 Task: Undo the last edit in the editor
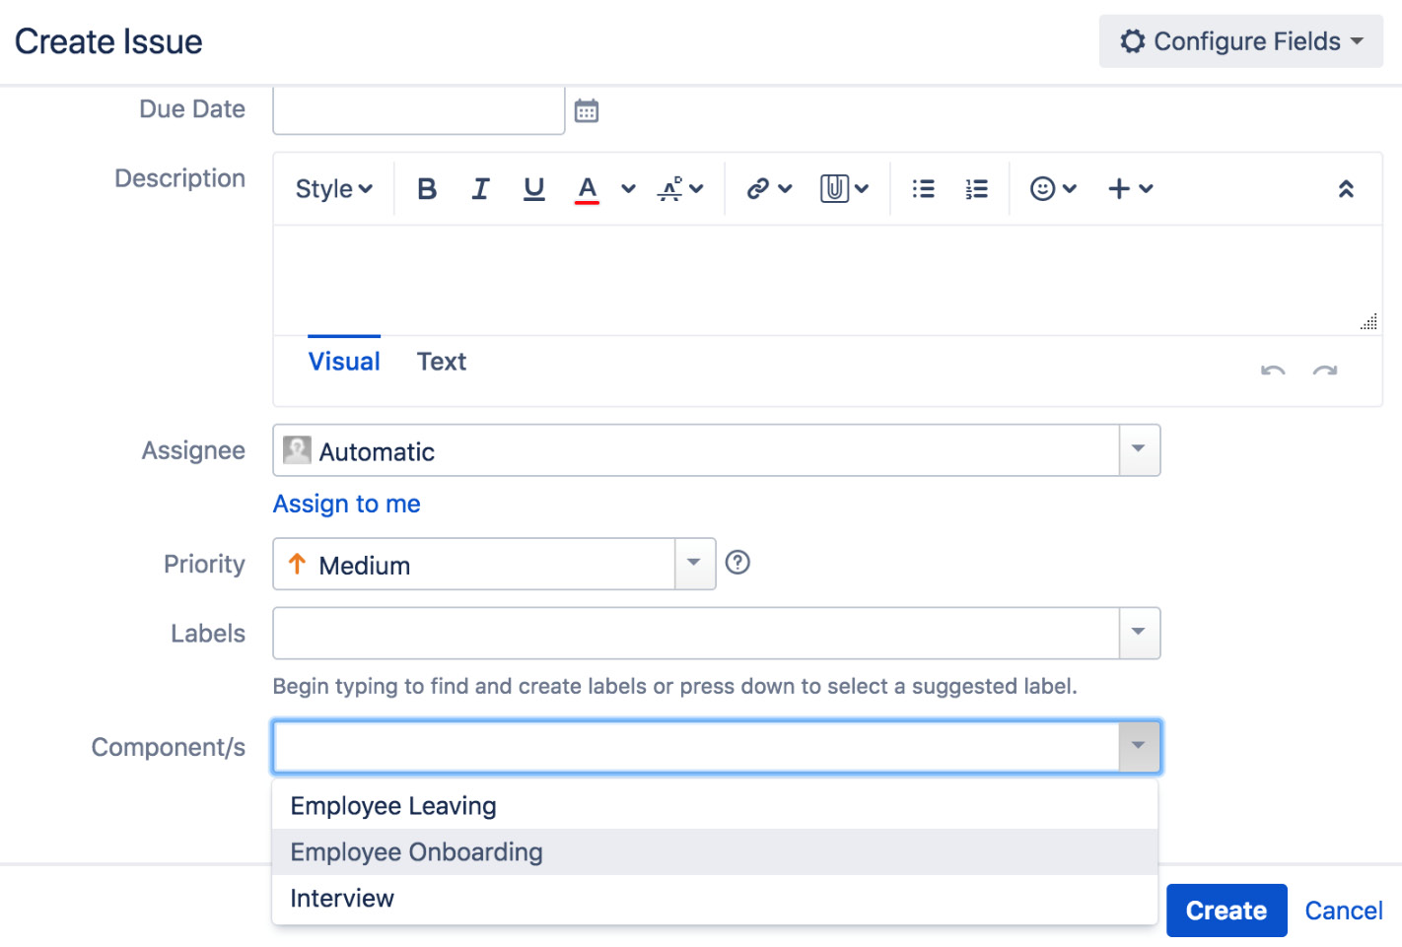[x=1273, y=371]
